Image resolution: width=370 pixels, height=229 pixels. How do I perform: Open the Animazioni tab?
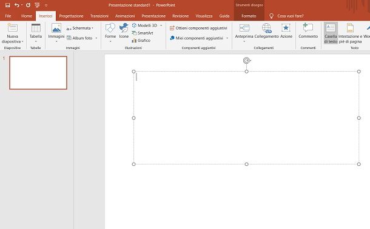coord(125,16)
